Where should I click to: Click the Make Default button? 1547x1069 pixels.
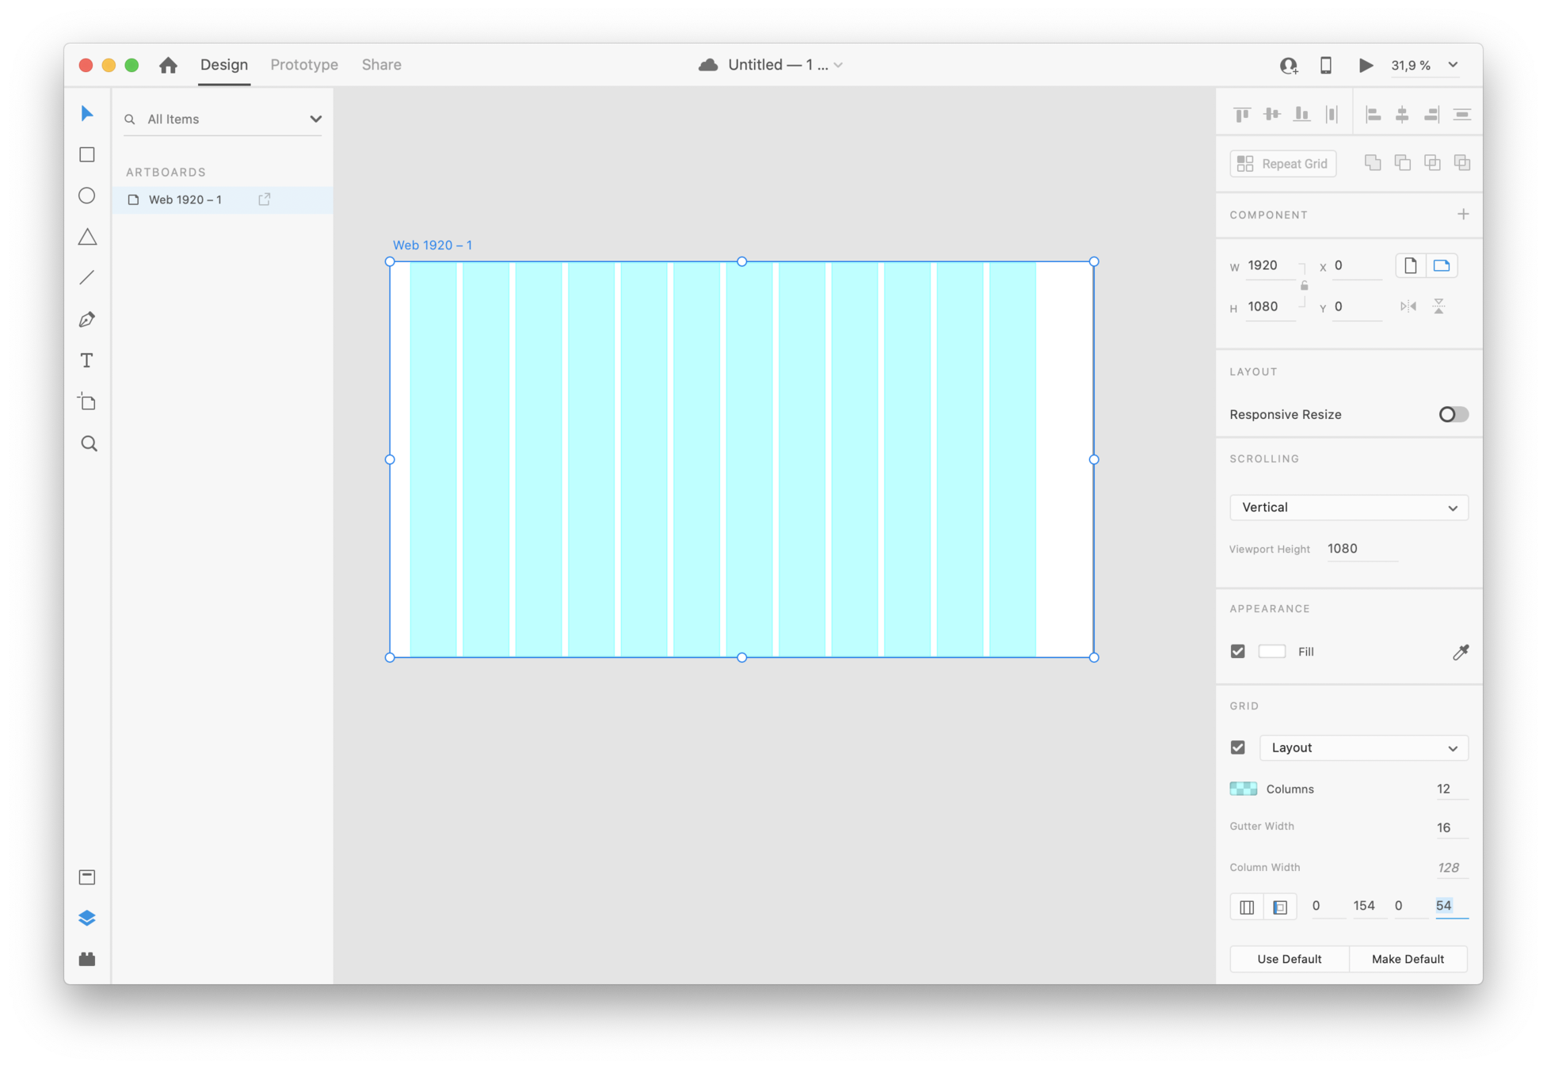click(x=1408, y=959)
